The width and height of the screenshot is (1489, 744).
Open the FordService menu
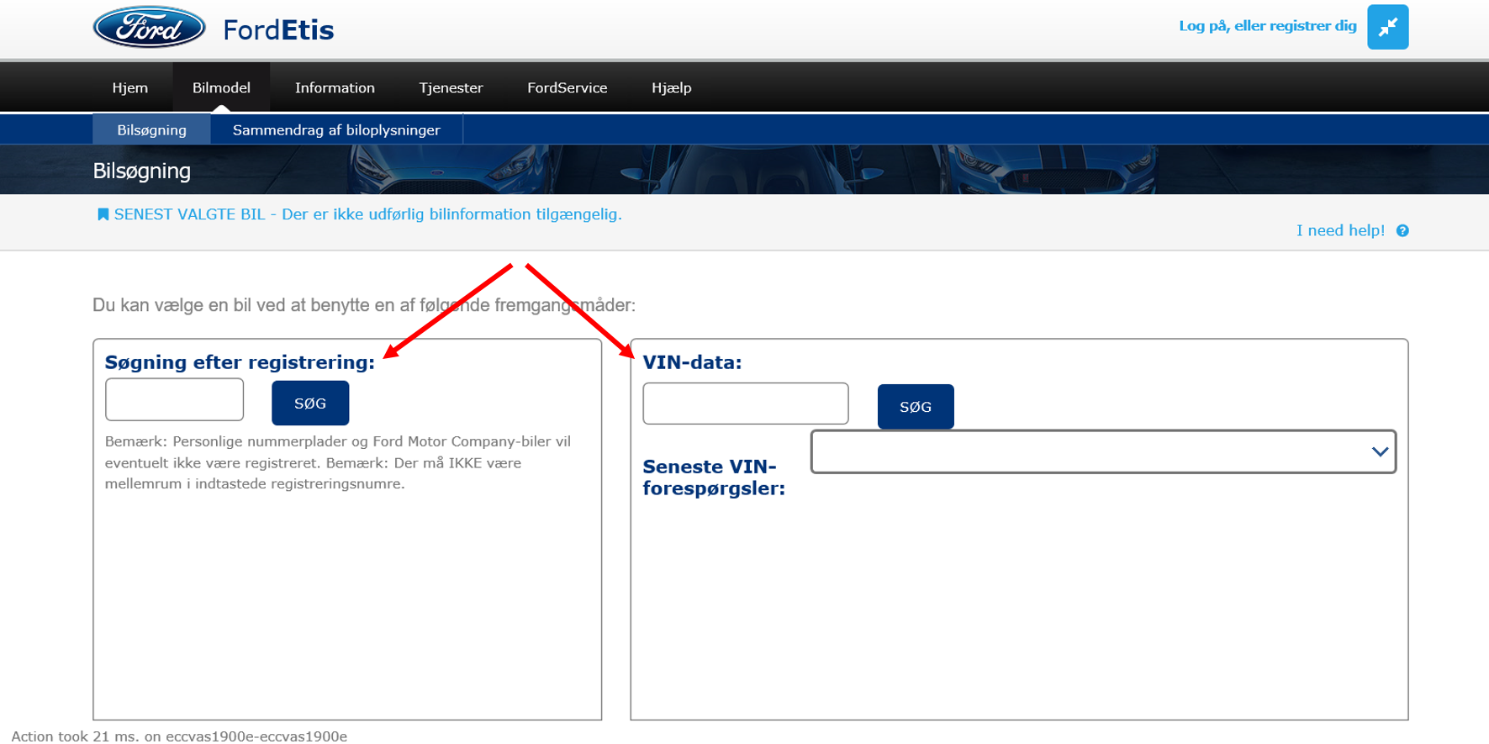click(x=567, y=87)
